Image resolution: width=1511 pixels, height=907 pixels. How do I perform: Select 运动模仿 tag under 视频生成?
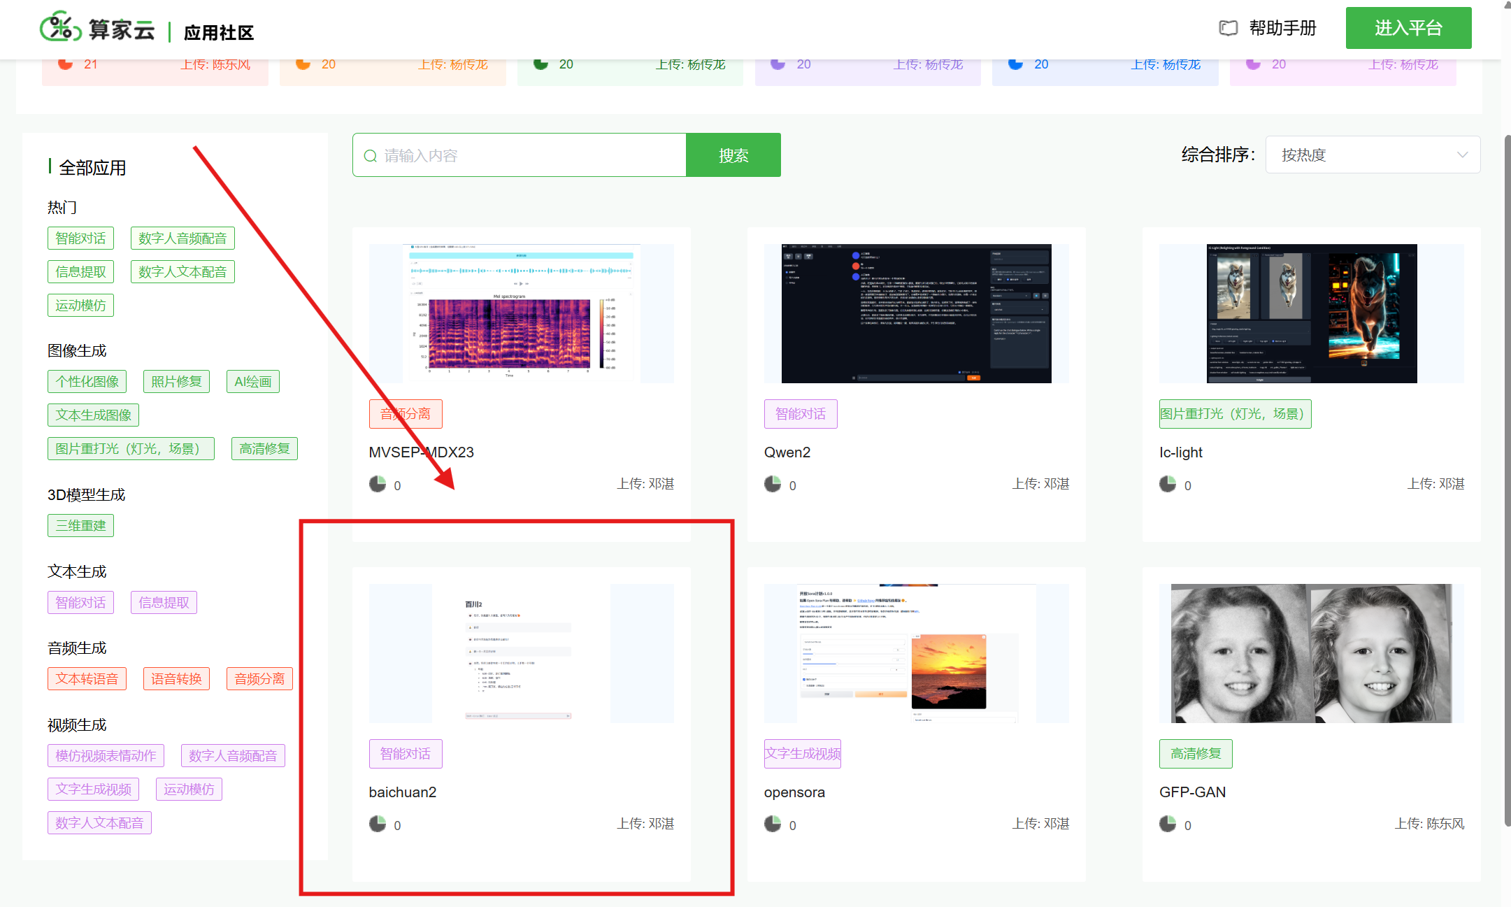click(189, 790)
